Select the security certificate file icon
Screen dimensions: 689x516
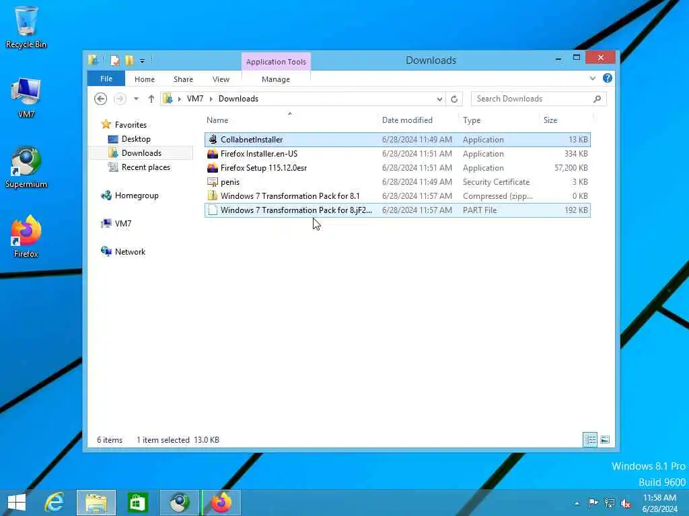click(213, 181)
